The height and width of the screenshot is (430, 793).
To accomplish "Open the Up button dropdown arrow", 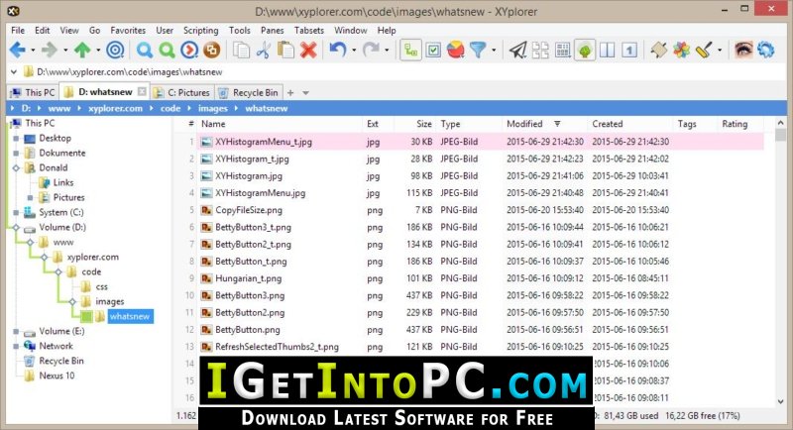I will [x=98, y=50].
